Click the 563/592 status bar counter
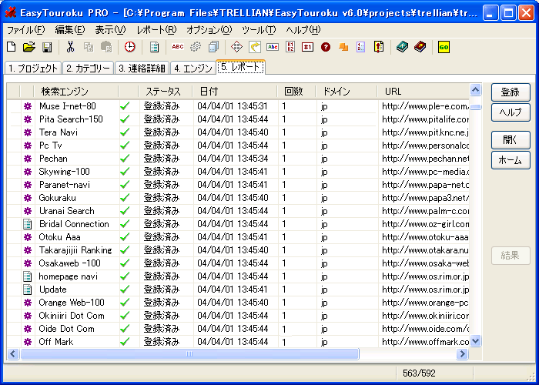This screenshot has width=539, height=385. (419, 373)
